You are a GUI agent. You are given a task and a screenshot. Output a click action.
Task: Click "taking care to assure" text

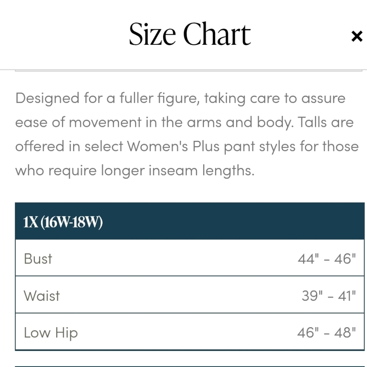(x=275, y=98)
